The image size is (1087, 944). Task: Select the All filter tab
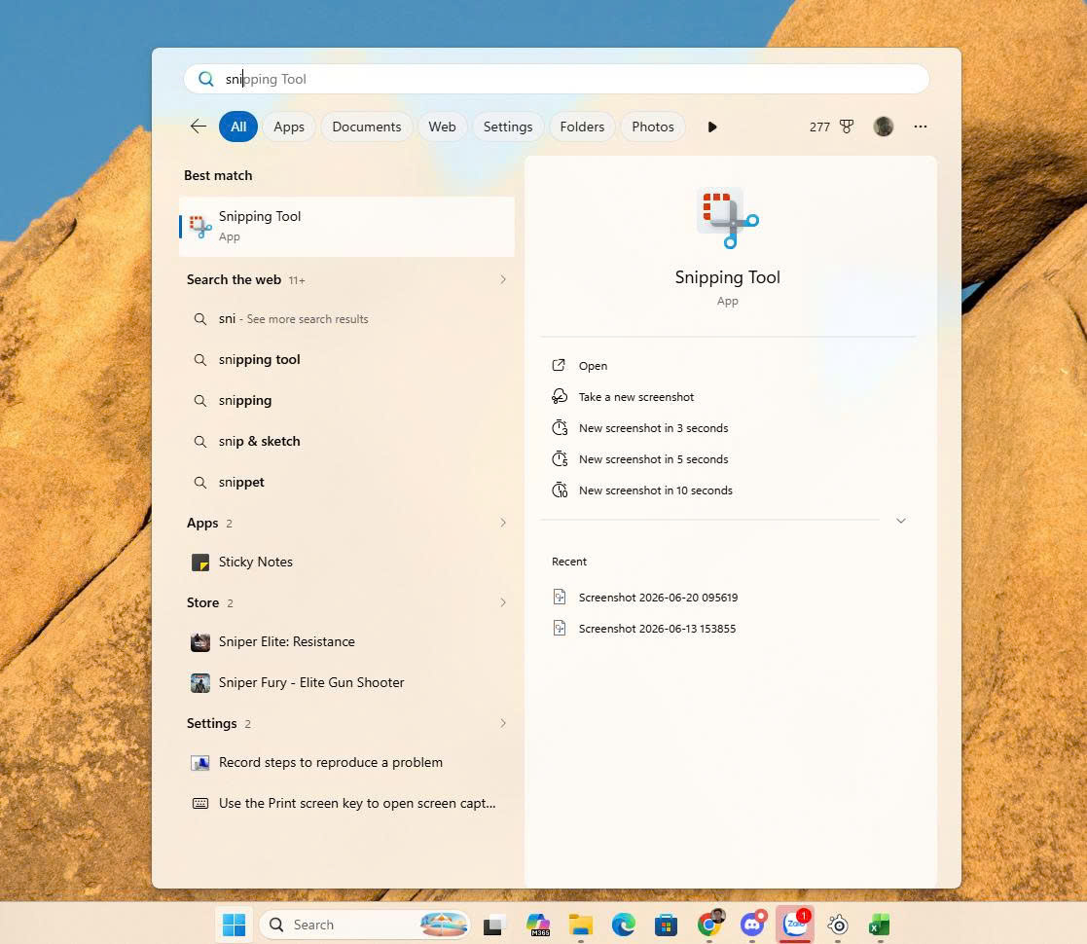238,127
